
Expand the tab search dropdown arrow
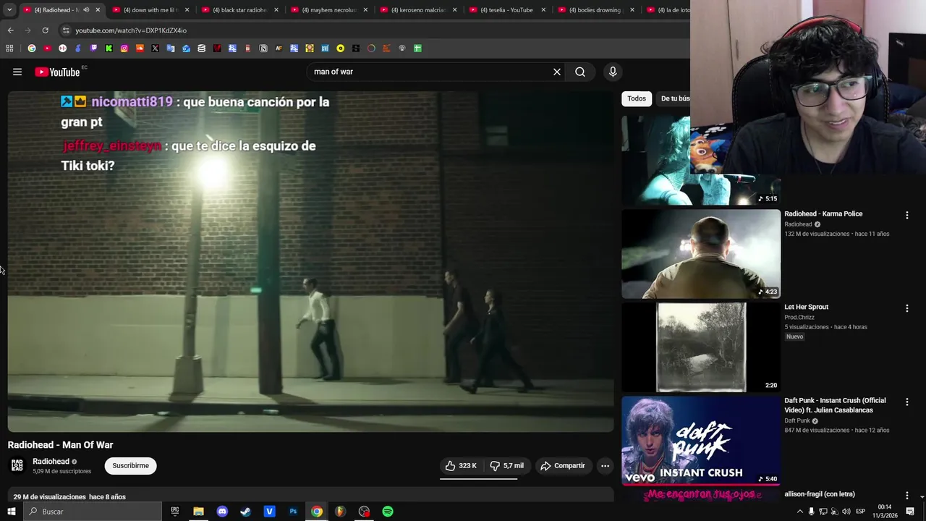[x=9, y=10]
